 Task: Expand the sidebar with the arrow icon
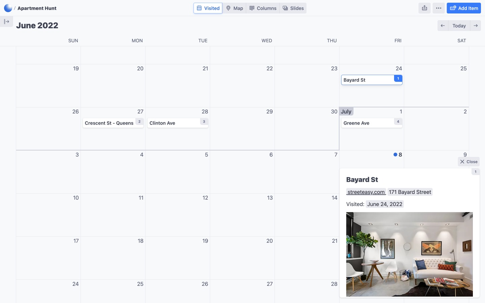point(7,21)
